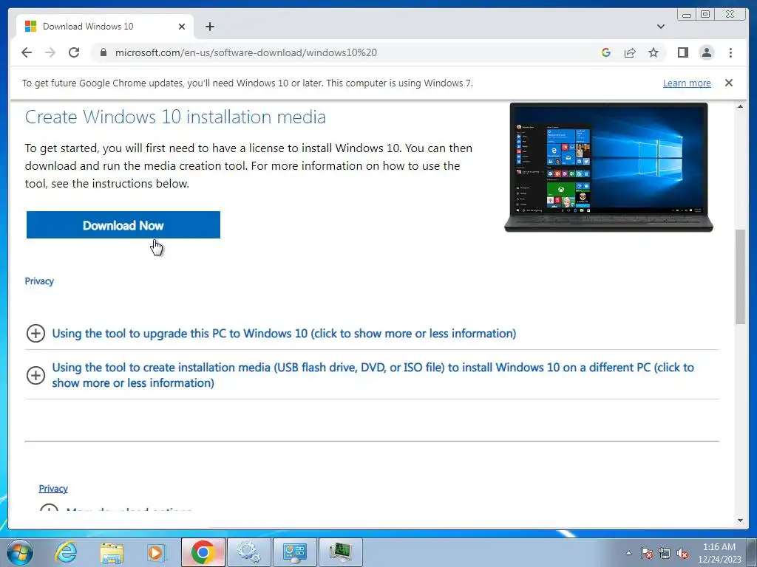This screenshot has width=757, height=567.
Task: Click the forward navigation arrow
Action: (50, 52)
